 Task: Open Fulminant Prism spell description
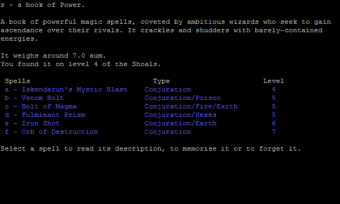pyautogui.click(x=45, y=115)
